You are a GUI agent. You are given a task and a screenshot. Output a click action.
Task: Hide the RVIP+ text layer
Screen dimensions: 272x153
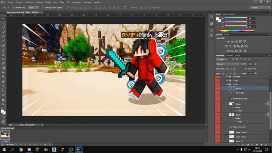pos(218,88)
